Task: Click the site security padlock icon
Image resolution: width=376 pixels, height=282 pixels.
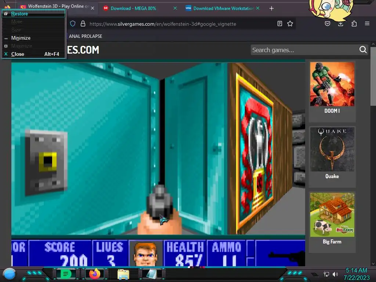Action: (x=83, y=23)
